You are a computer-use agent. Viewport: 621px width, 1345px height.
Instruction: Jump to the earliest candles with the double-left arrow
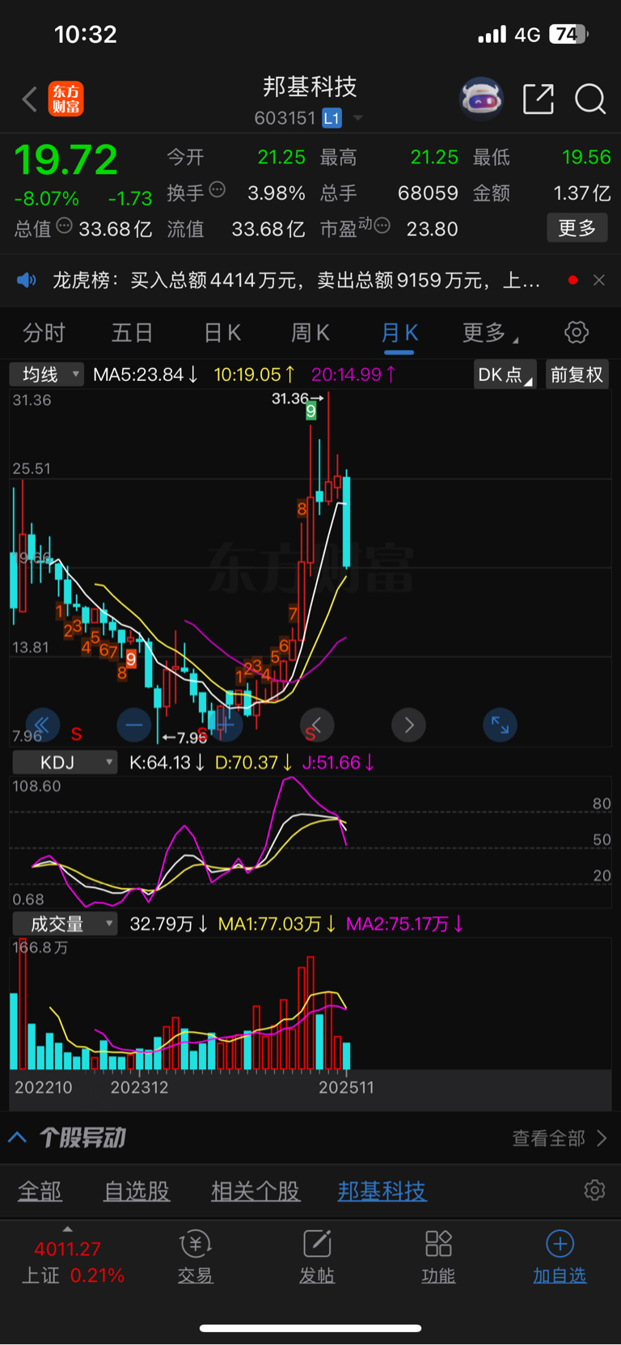42,725
